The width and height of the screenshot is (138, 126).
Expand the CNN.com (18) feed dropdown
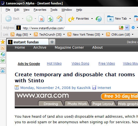click(132, 35)
